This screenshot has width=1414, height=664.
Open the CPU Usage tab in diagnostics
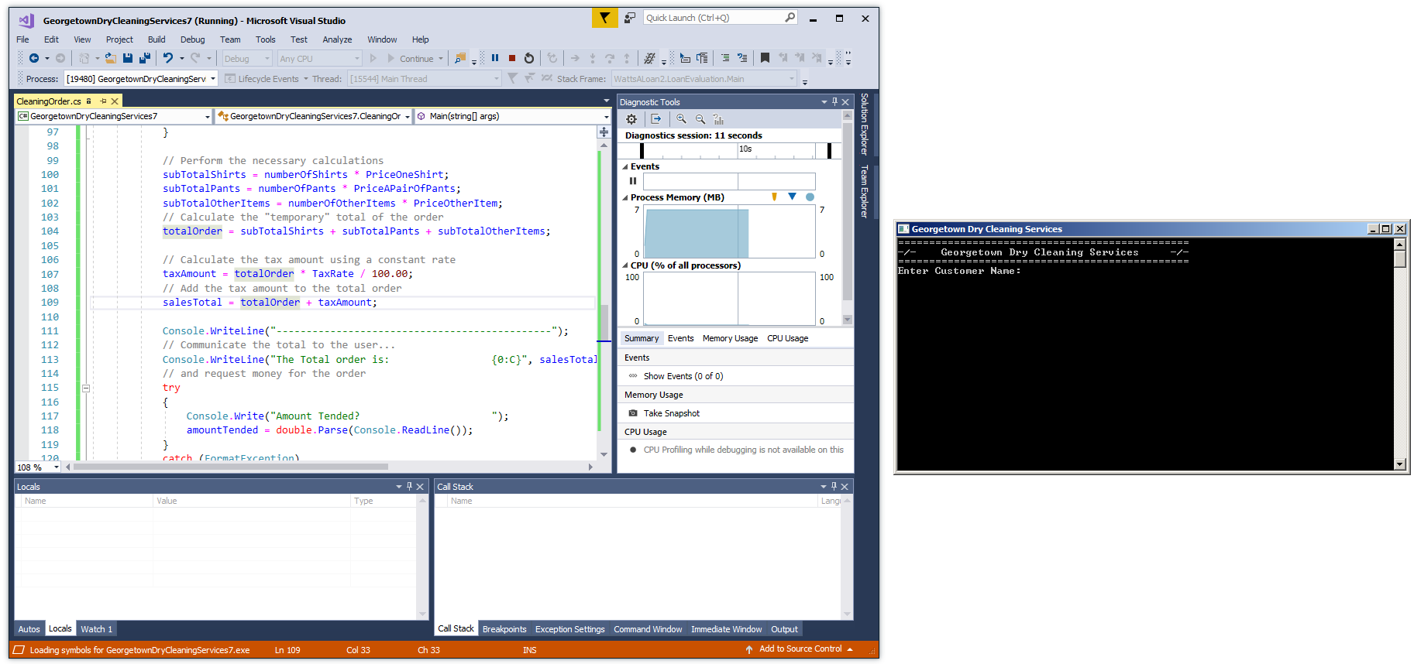point(787,338)
